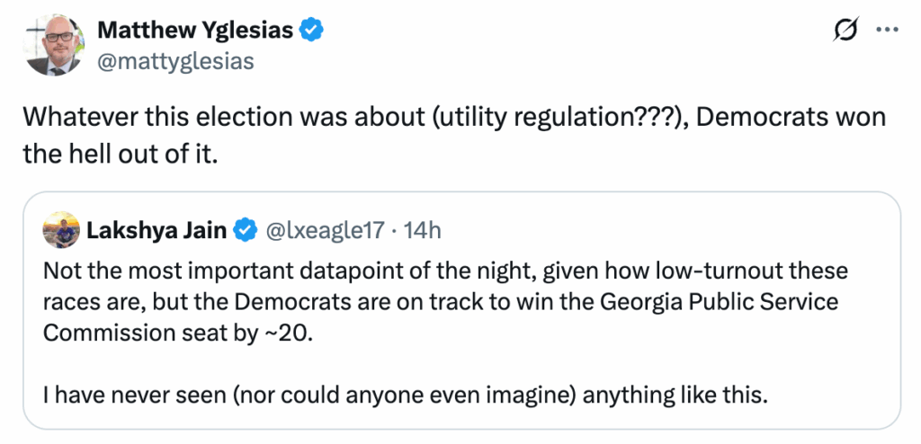
Task: Click the Matthew Yglesias display name
Action: click(194, 31)
